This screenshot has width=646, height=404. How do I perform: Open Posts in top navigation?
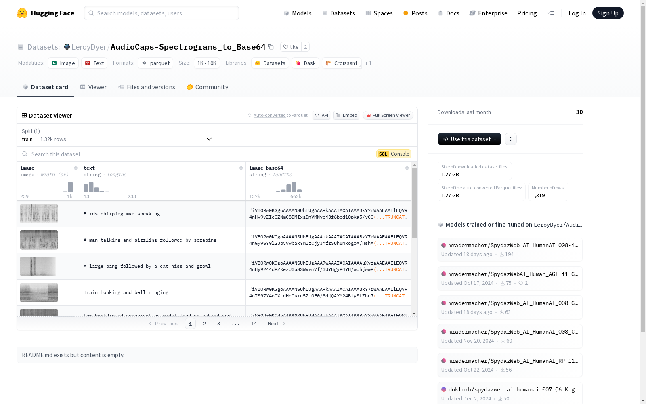(x=415, y=13)
